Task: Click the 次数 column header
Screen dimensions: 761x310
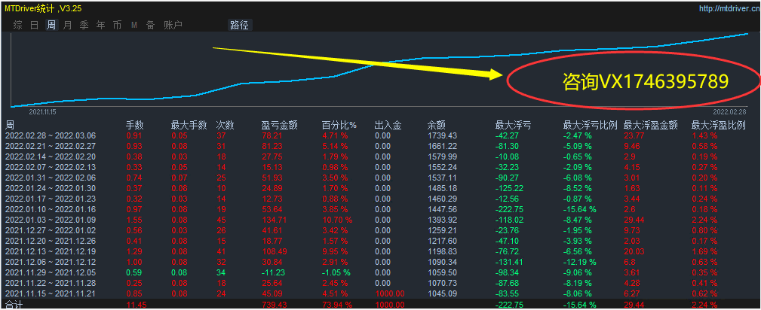Action: coord(226,126)
